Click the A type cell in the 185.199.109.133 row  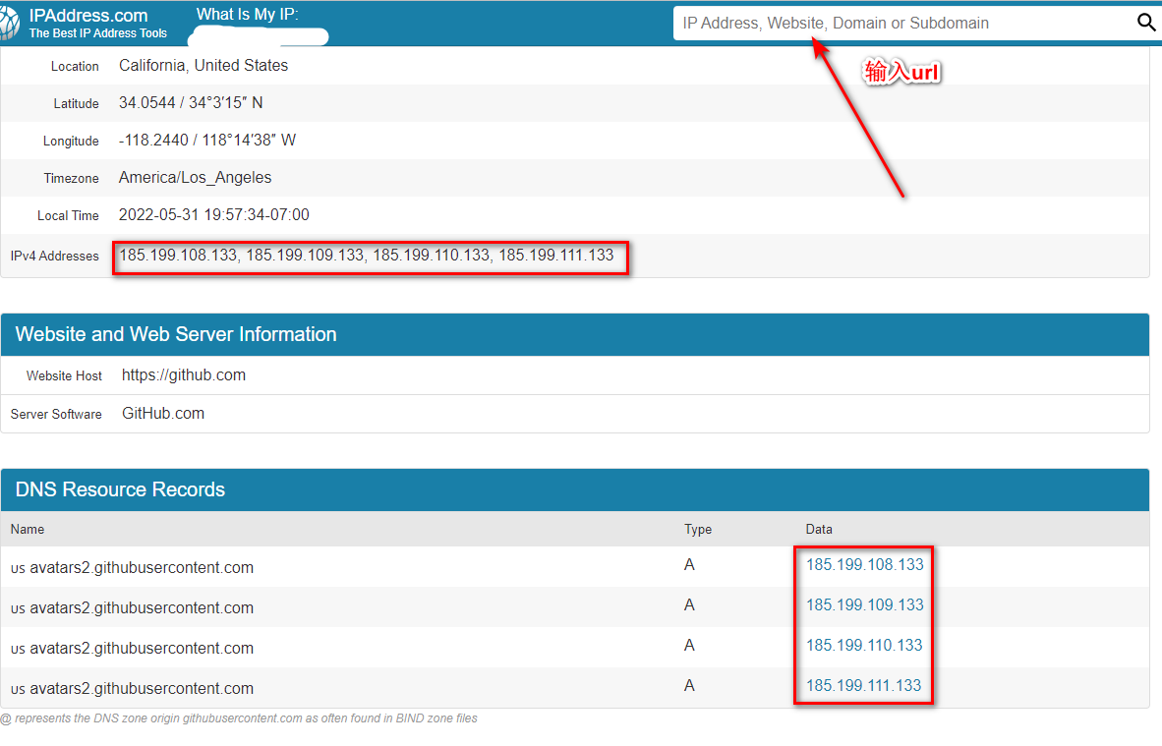[x=689, y=605]
